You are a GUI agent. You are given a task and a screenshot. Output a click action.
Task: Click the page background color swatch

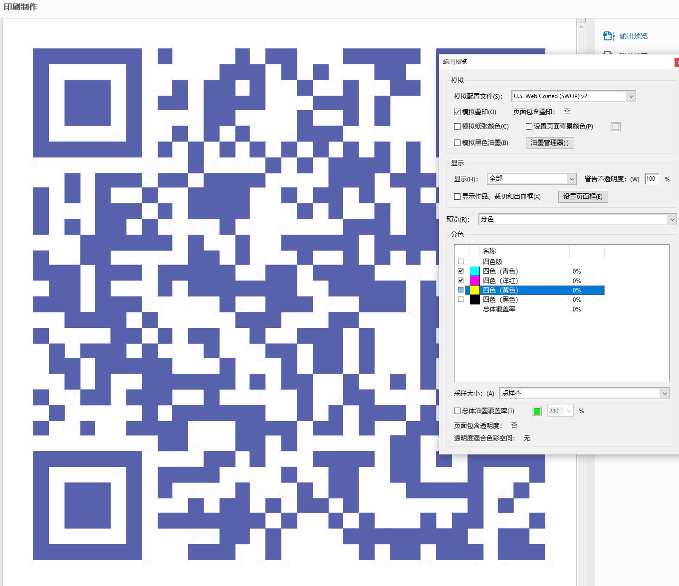click(x=616, y=127)
